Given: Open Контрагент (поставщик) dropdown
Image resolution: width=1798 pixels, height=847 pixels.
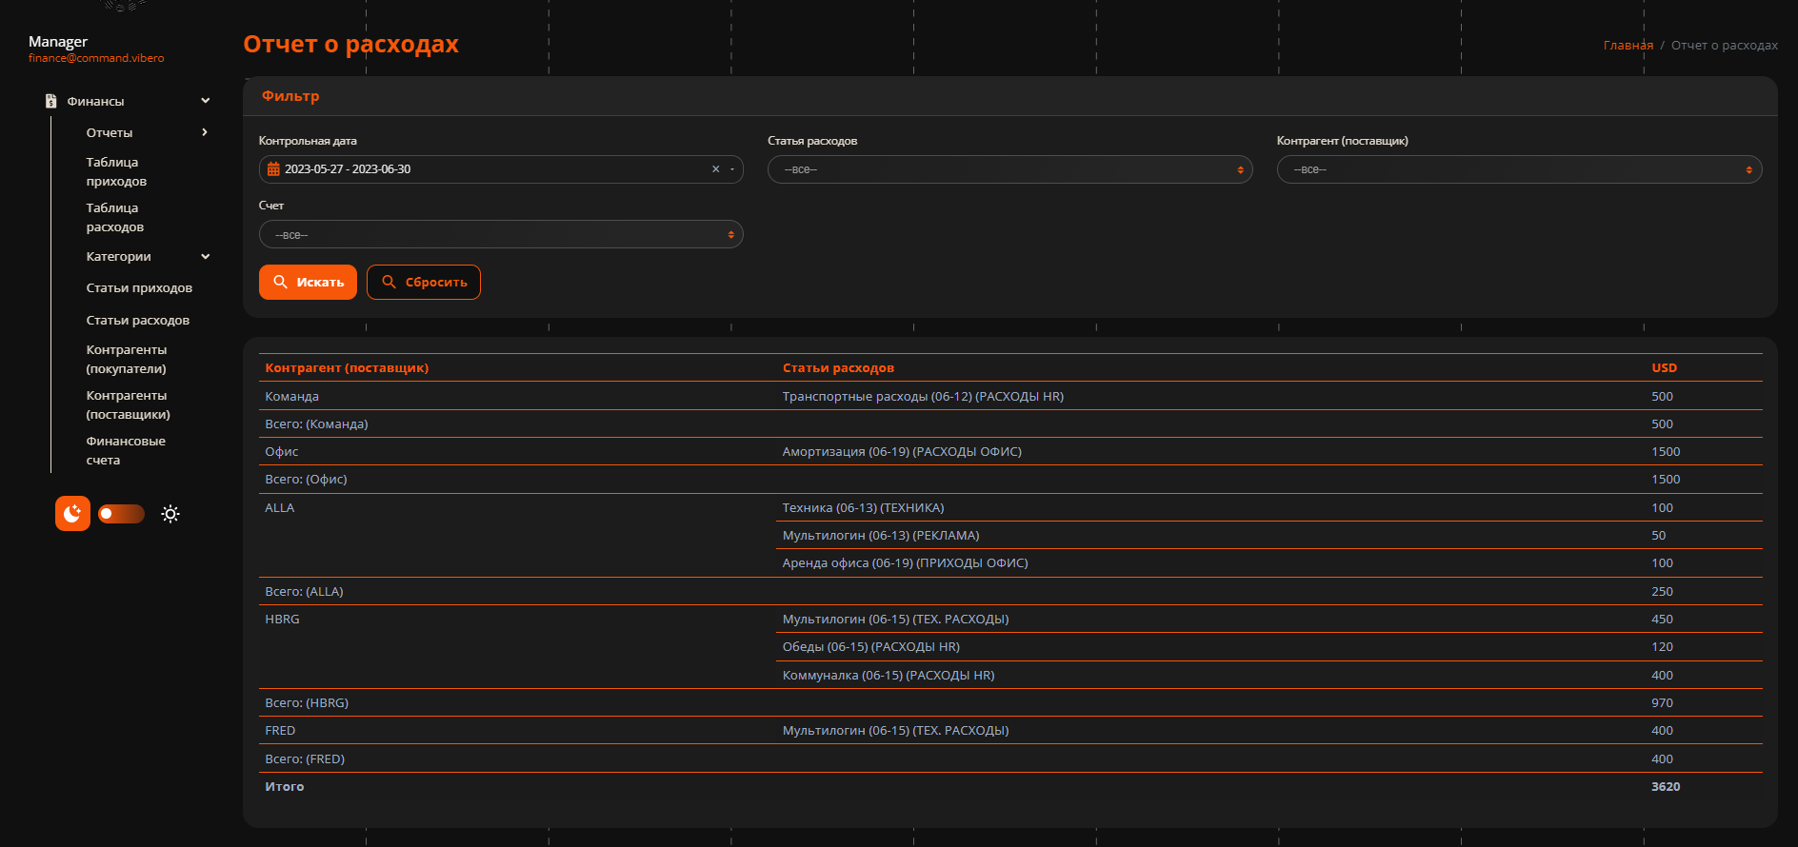Looking at the screenshot, I should coord(1519,169).
